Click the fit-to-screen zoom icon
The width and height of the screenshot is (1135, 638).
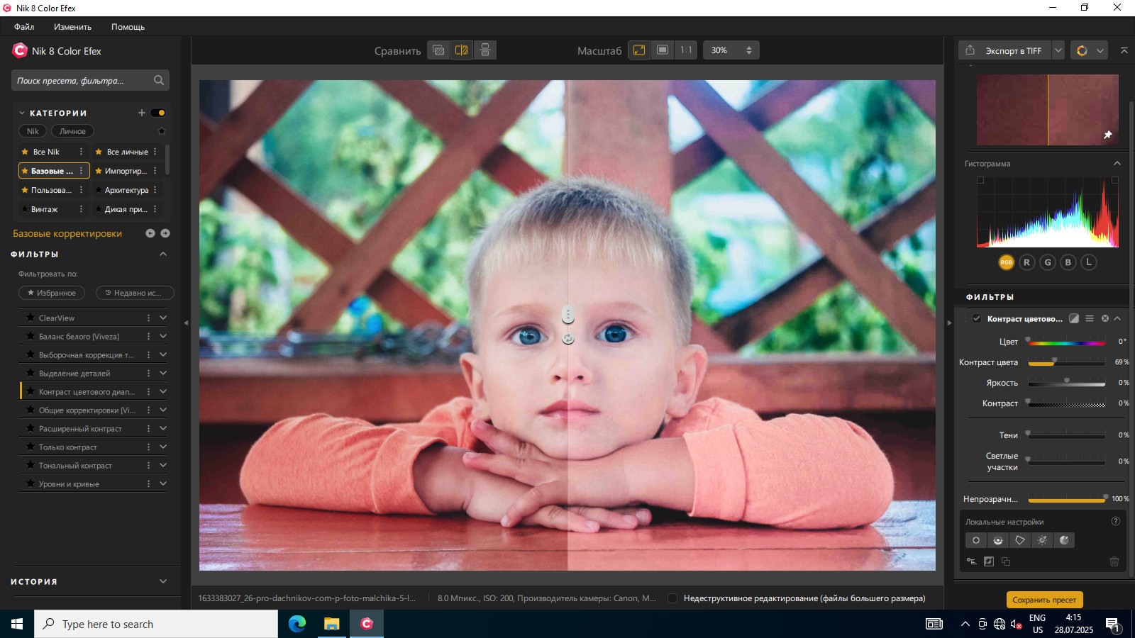pyautogui.click(x=639, y=50)
